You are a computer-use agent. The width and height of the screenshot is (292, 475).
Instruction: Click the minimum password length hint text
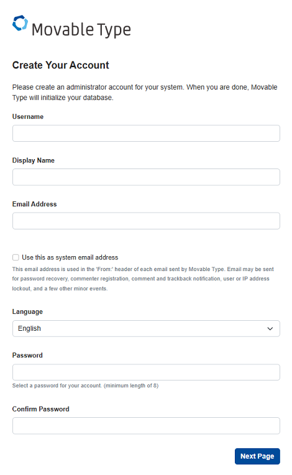pos(85,385)
